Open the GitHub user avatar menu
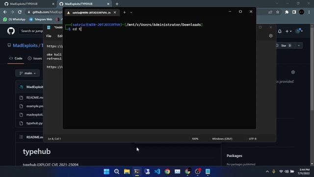 [299, 30]
